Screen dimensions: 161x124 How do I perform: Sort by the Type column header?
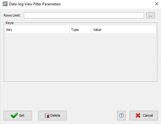(80, 30)
